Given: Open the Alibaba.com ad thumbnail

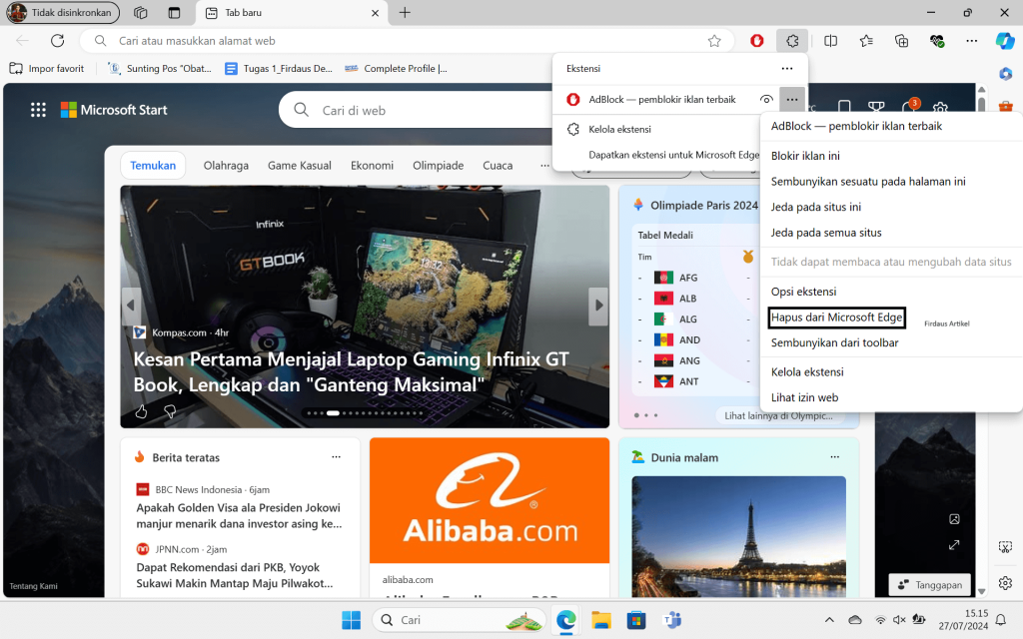Looking at the screenshot, I should pyautogui.click(x=490, y=500).
